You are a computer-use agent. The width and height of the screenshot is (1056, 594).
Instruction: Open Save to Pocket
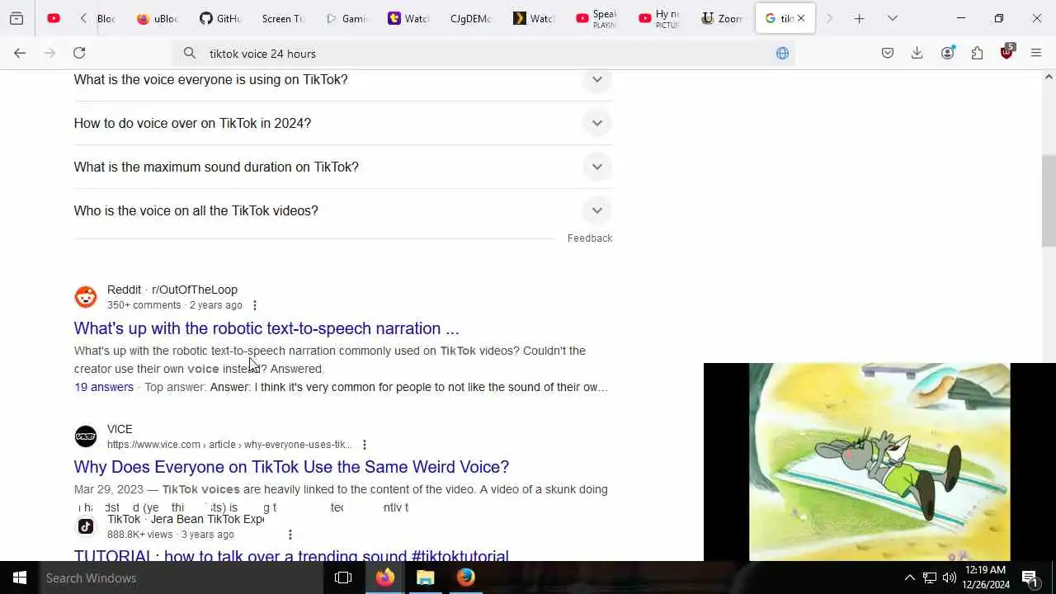tap(888, 53)
